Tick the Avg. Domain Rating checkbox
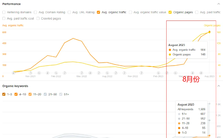This screenshot has width=223, height=138. (x=35, y=12)
